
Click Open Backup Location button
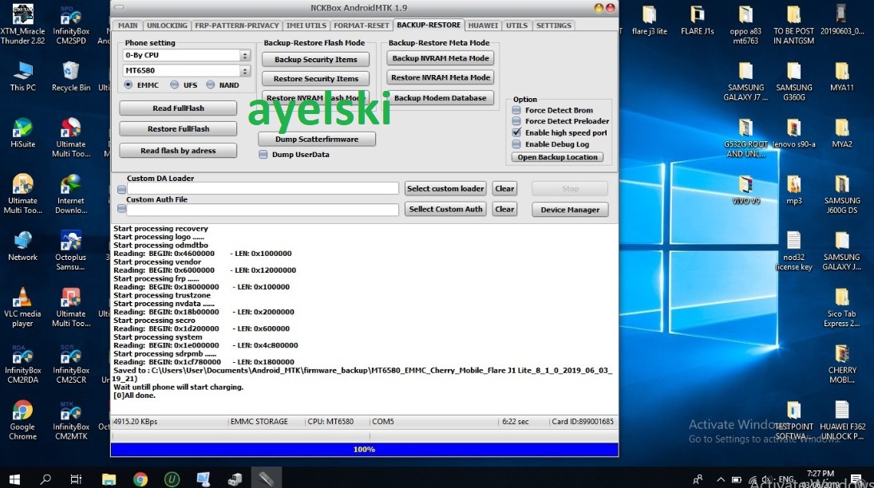[557, 157]
